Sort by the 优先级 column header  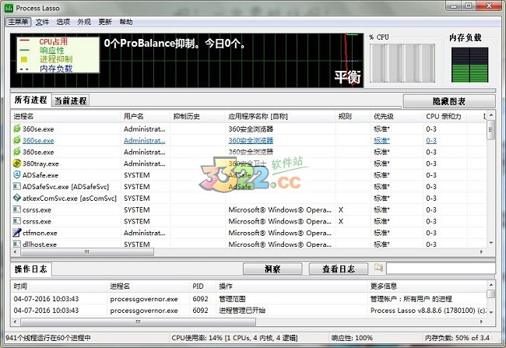point(396,116)
